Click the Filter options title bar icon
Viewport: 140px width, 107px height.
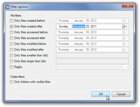click(x=7, y=7)
